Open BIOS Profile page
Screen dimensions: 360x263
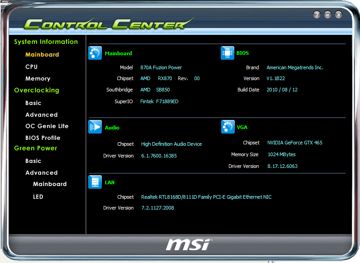point(43,138)
